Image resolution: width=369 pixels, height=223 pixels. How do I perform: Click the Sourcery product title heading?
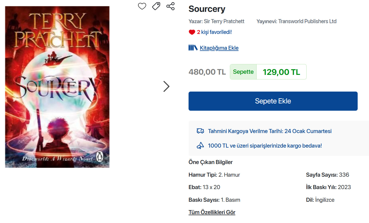tap(207, 9)
